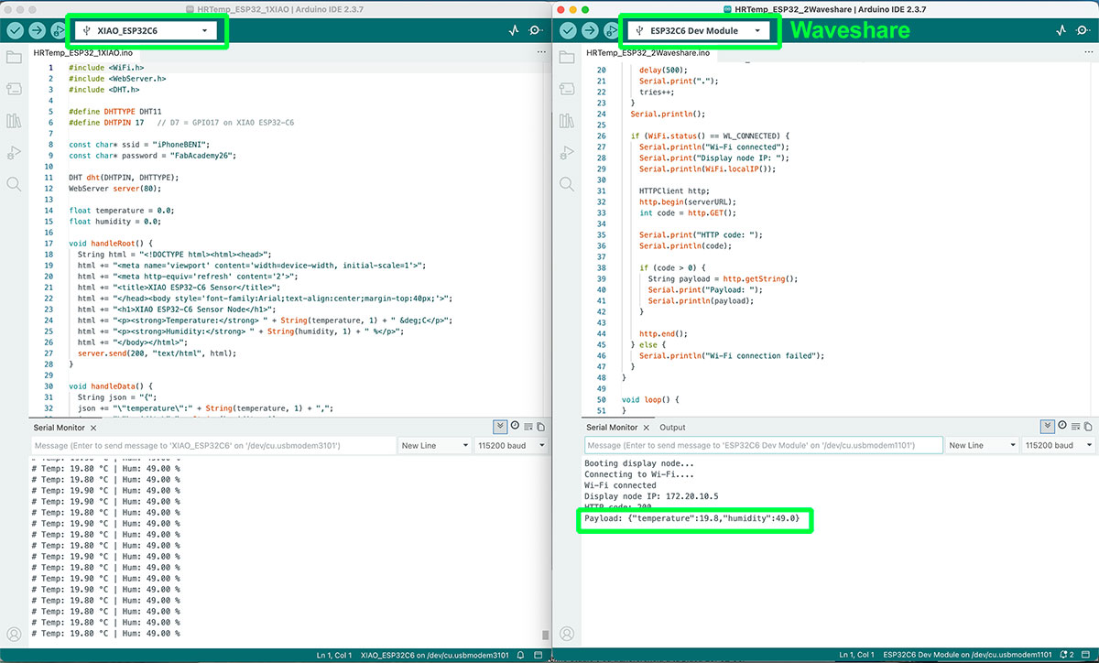Copy serial output in the XIAO Serial Monitor

point(540,427)
